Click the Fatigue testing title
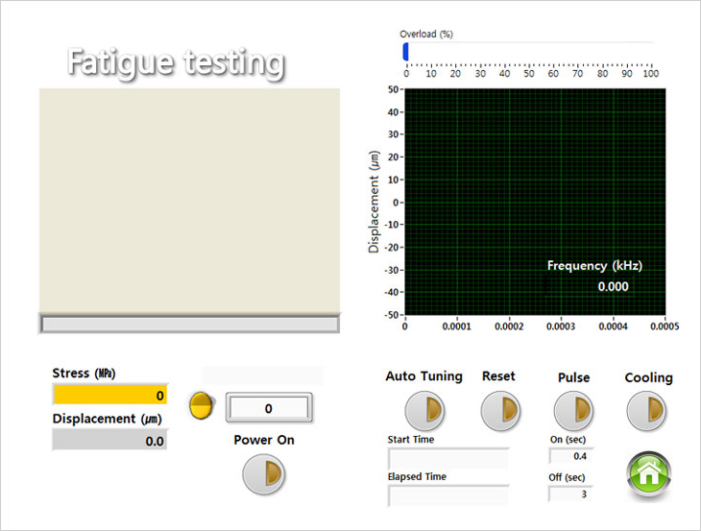The height and width of the screenshot is (531, 701). coord(176,63)
